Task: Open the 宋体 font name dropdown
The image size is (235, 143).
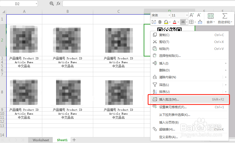Action: point(169,15)
